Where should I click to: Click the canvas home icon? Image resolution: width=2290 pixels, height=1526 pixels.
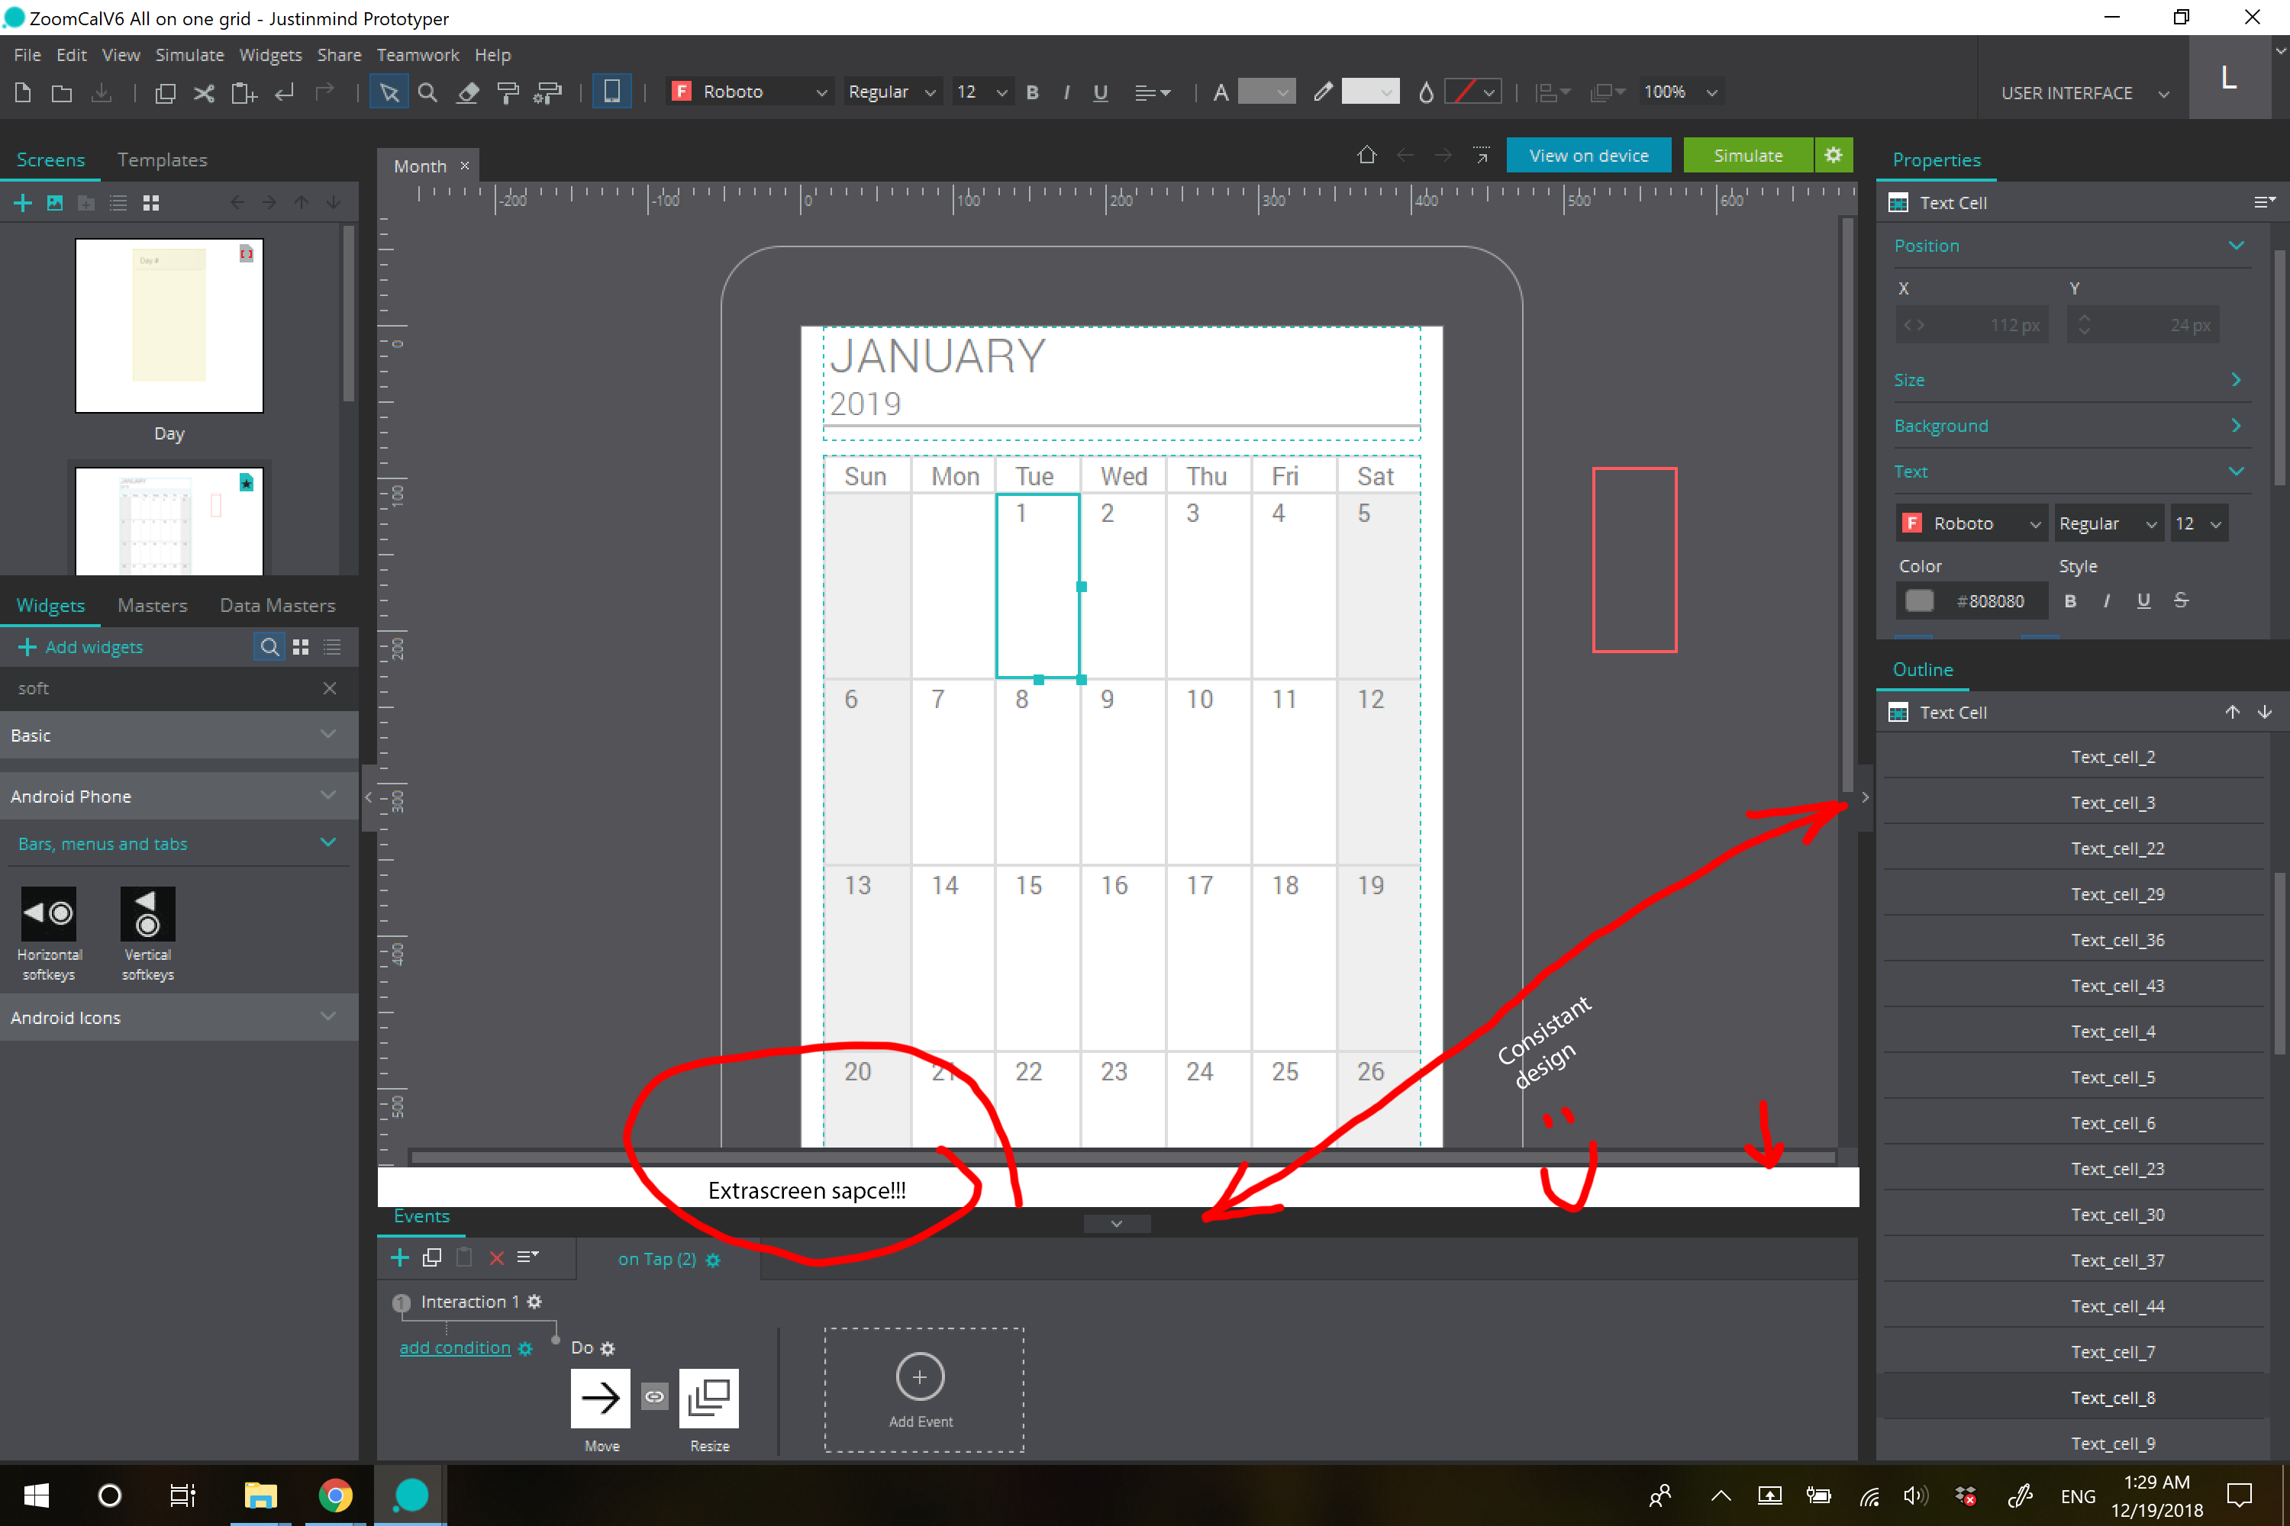[1367, 156]
